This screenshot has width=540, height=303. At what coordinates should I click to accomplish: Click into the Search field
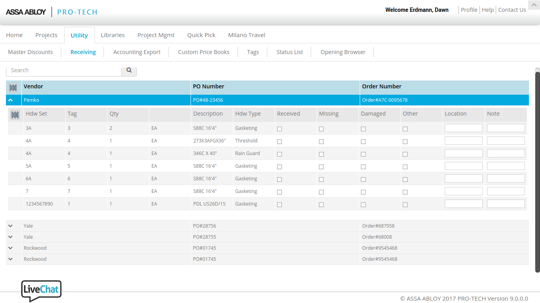click(64, 71)
